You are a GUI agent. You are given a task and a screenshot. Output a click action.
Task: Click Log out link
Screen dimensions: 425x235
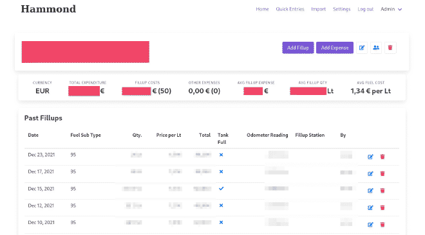365,9
